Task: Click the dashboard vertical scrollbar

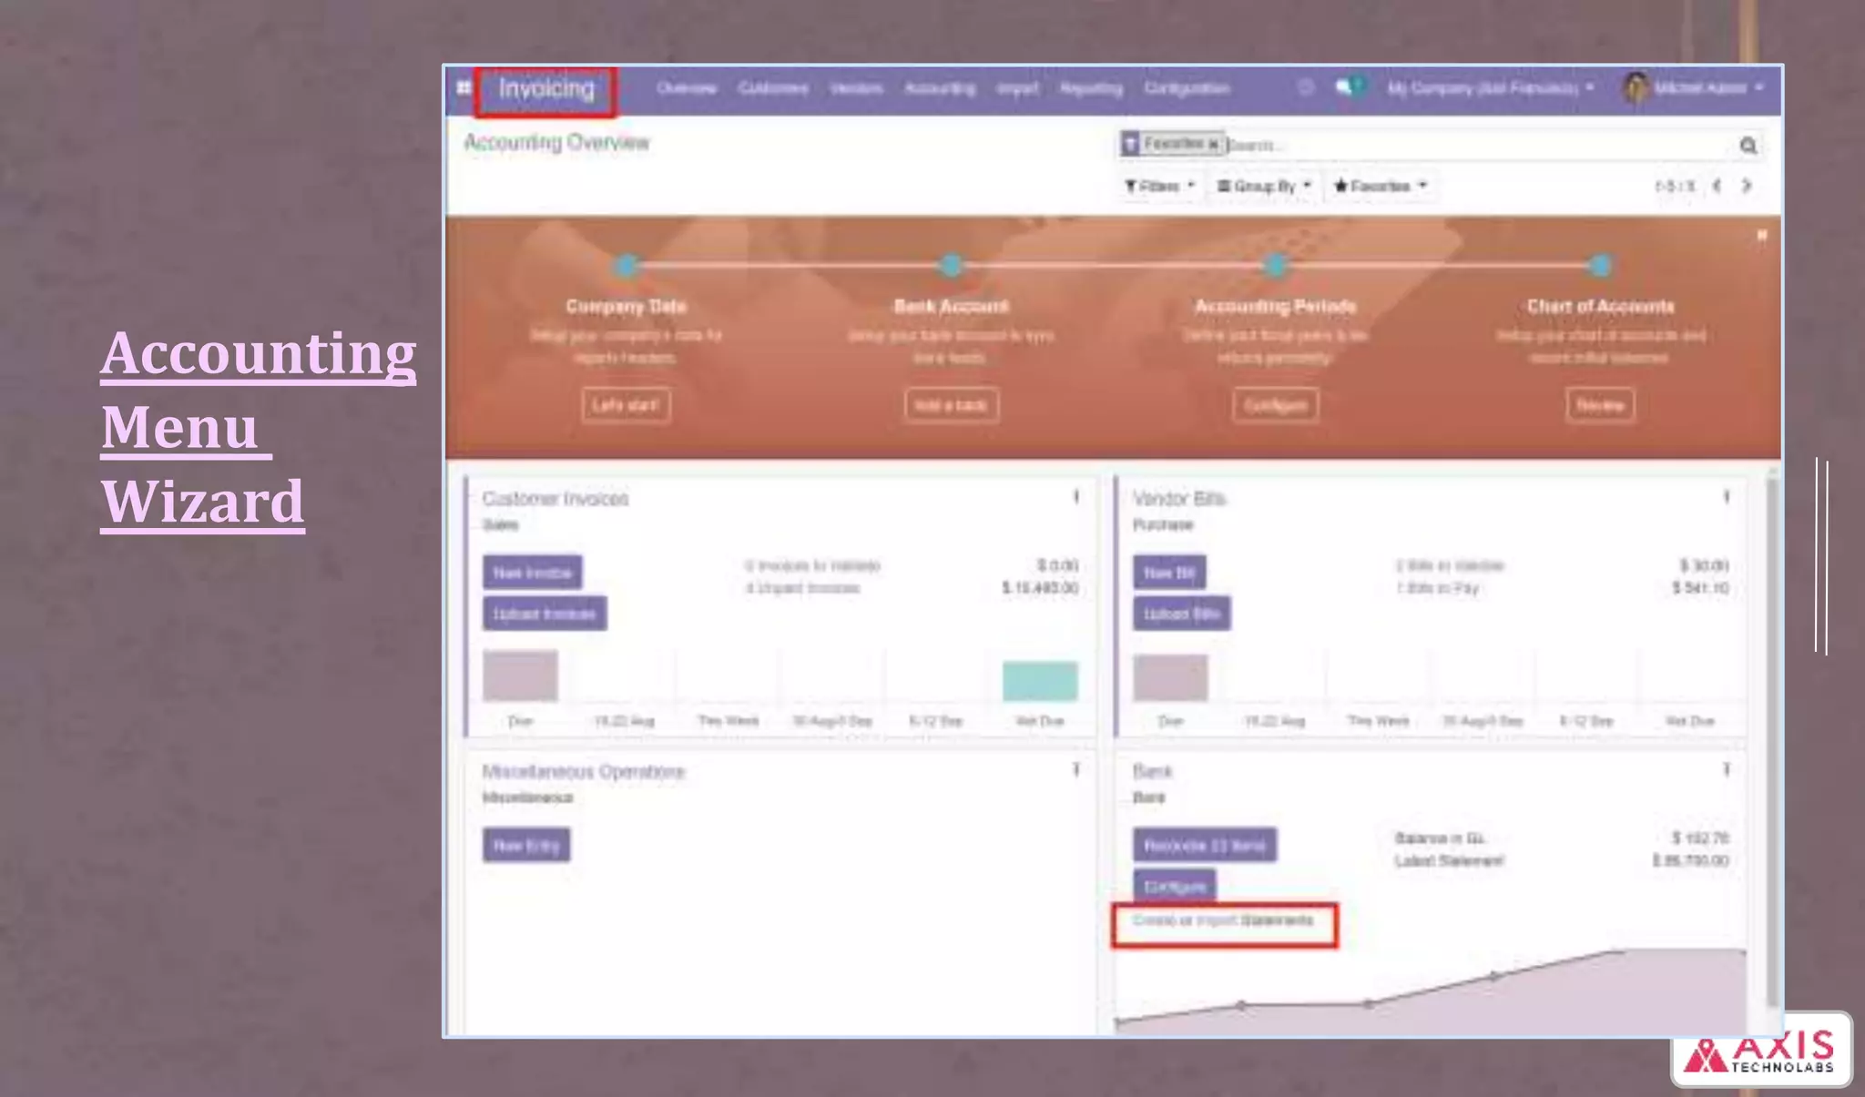Action: [1772, 742]
